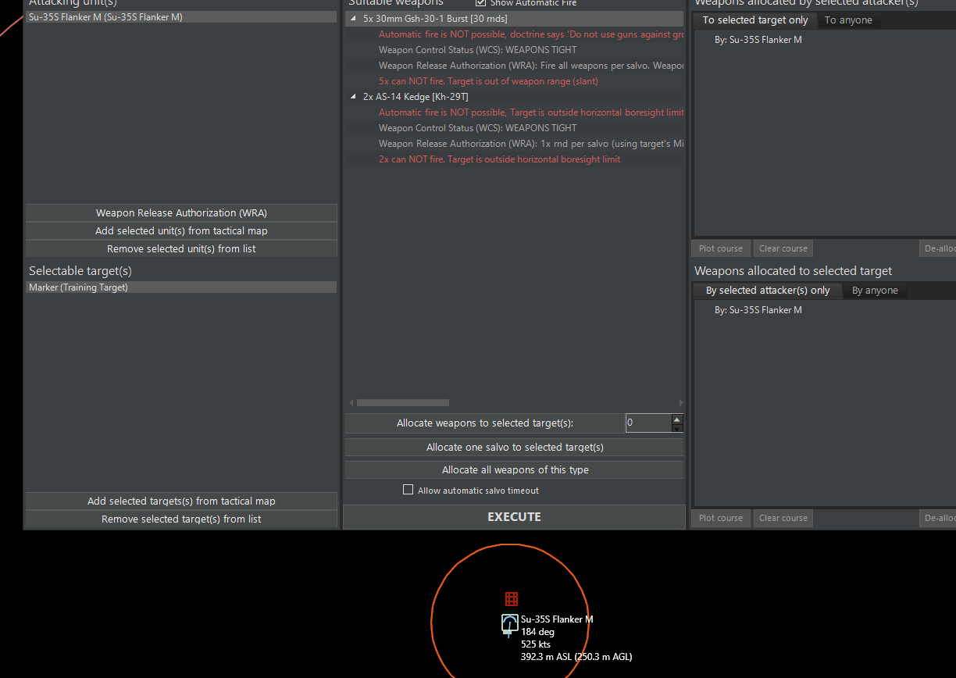
Task: Click Weapon Control Status row under AS-14 Kedge
Action: tap(478, 128)
